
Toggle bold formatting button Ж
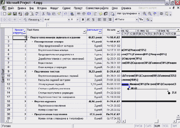(83, 20)
